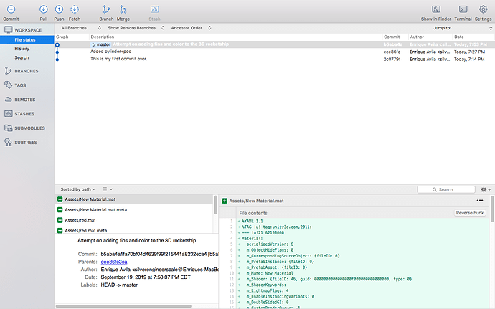
Task: Click the Author column header
Action: click(430, 37)
